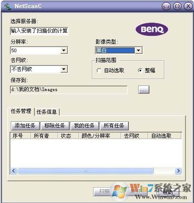Open the 影像类型 image type dropdown

click(x=139, y=50)
